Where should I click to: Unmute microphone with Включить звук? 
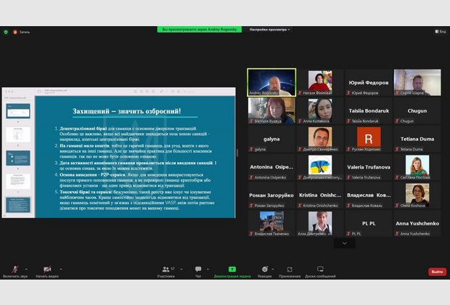15,269
